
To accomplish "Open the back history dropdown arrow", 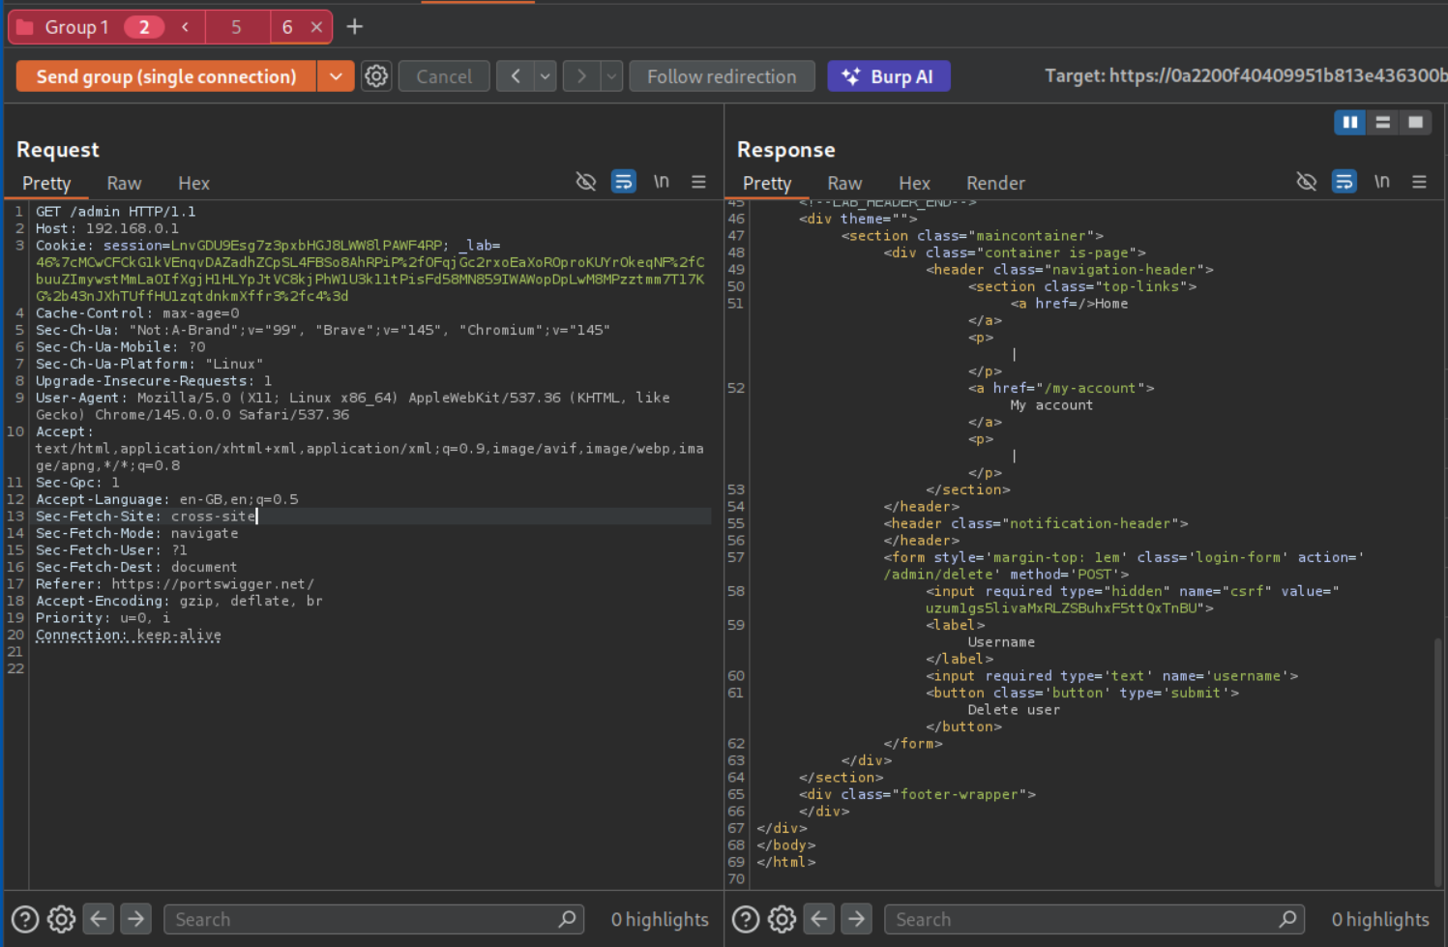I will tap(546, 76).
